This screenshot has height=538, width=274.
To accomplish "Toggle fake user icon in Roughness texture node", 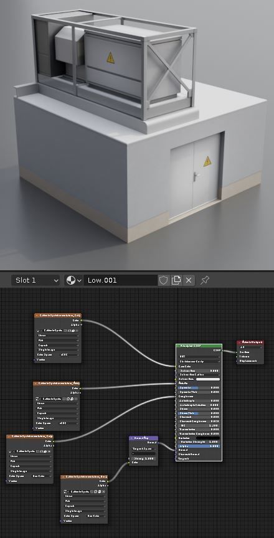I will point(37,451).
